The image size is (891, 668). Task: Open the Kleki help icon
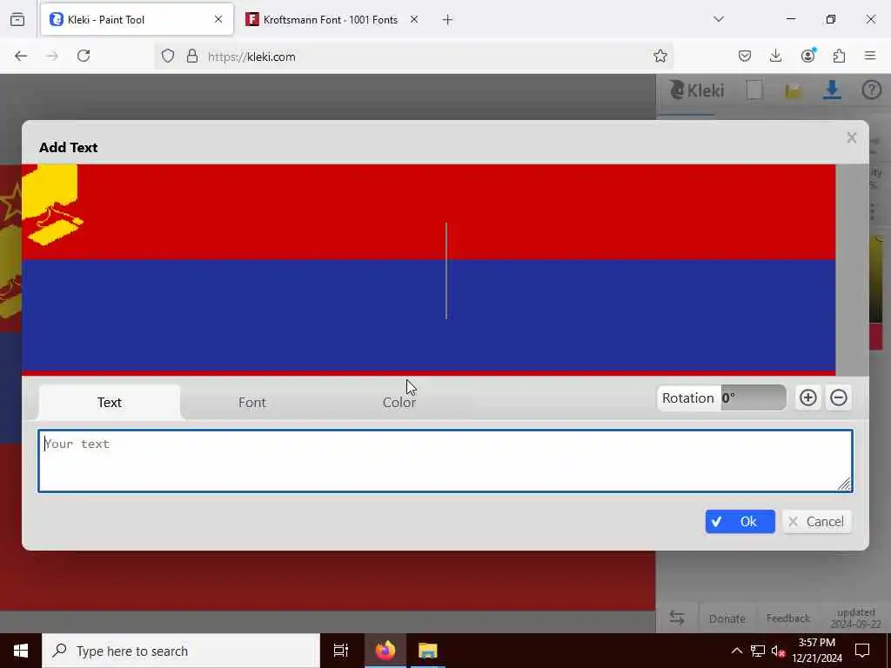click(871, 90)
